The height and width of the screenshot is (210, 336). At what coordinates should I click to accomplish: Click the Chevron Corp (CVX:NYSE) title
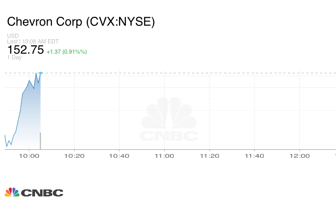pos(81,22)
